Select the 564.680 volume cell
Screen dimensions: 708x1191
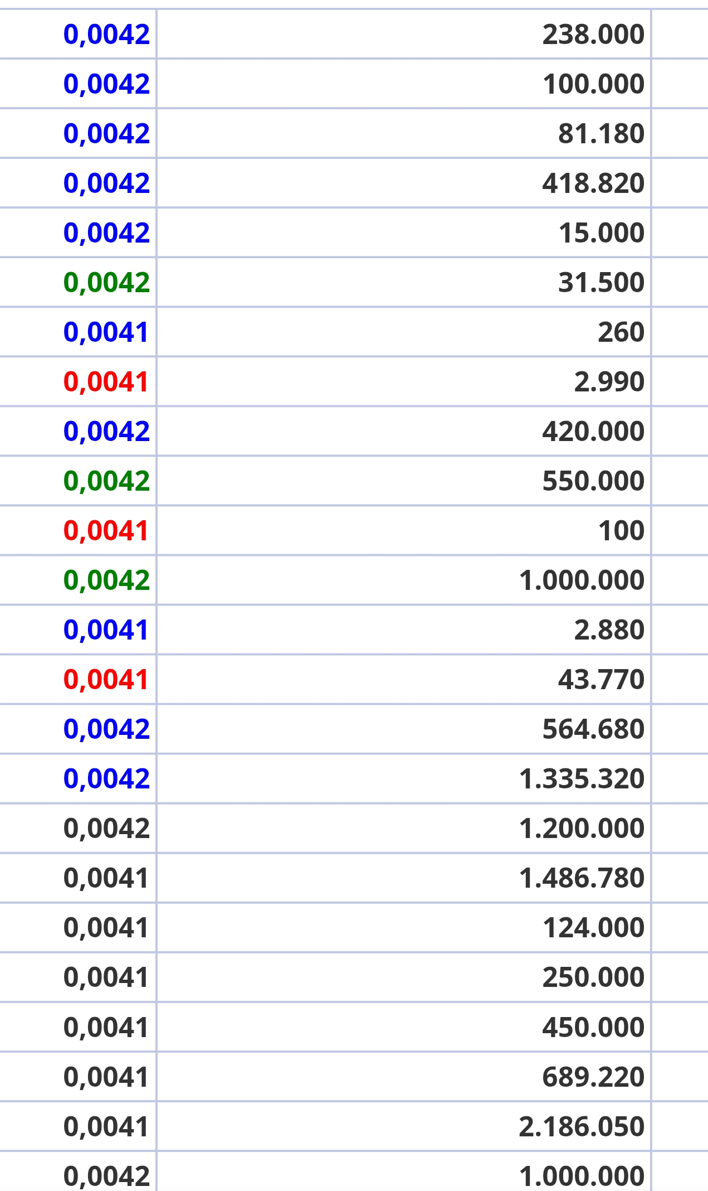[x=404, y=729]
